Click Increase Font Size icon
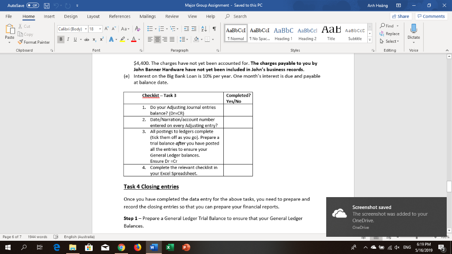Screen dimensions: 452x254 [107, 29]
